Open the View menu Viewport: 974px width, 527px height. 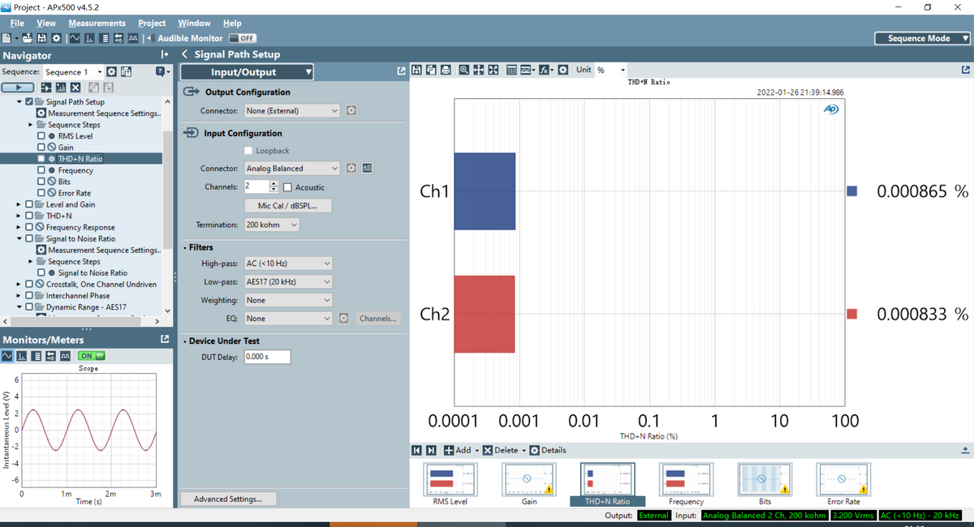(x=46, y=23)
